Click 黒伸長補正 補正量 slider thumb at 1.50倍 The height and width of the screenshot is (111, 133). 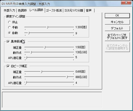(x=45, y=47)
